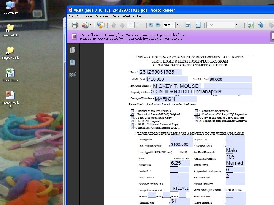
Task: Open the Bookmarks panel in left sidebar
Action: click(73, 62)
